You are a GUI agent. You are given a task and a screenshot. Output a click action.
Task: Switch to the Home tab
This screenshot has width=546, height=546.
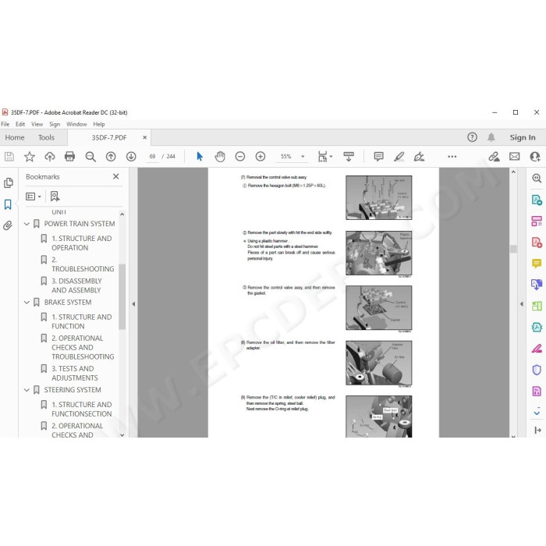coord(15,137)
